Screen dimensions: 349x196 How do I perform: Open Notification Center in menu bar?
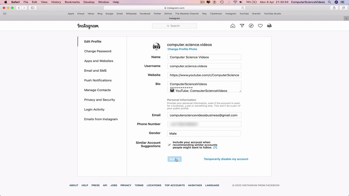click(343, 2)
